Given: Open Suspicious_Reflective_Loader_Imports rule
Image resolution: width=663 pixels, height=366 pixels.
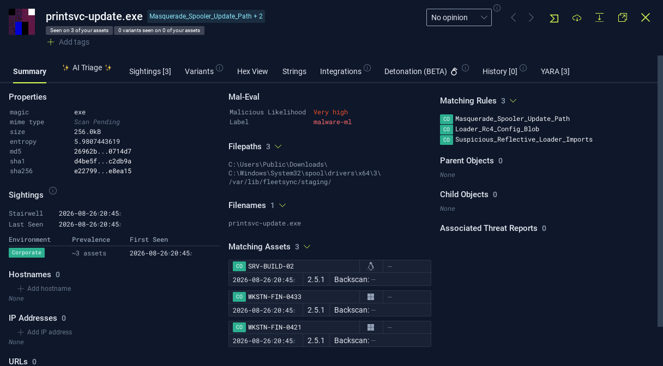Looking at the screenshot, I should click(x=524, y=139).
